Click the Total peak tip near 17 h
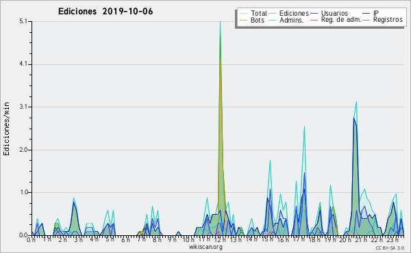The image size is (411, 253). 304,126
